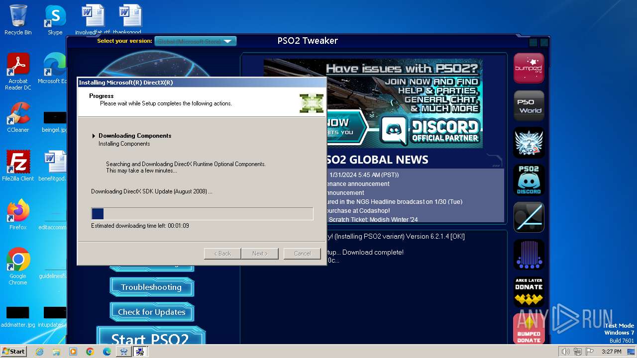Click the FileZilla Client desktop icon
Image resolution: width=637 pixels, height=358 pixels.
18,166
